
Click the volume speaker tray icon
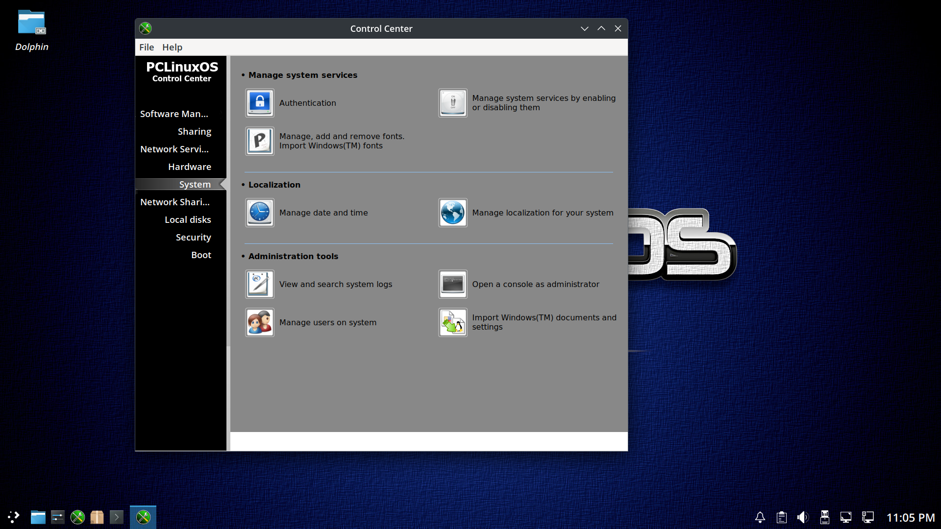[803, 517]
